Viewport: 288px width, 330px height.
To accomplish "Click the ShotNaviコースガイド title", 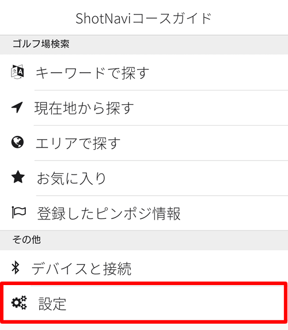I will click(143, 18).
